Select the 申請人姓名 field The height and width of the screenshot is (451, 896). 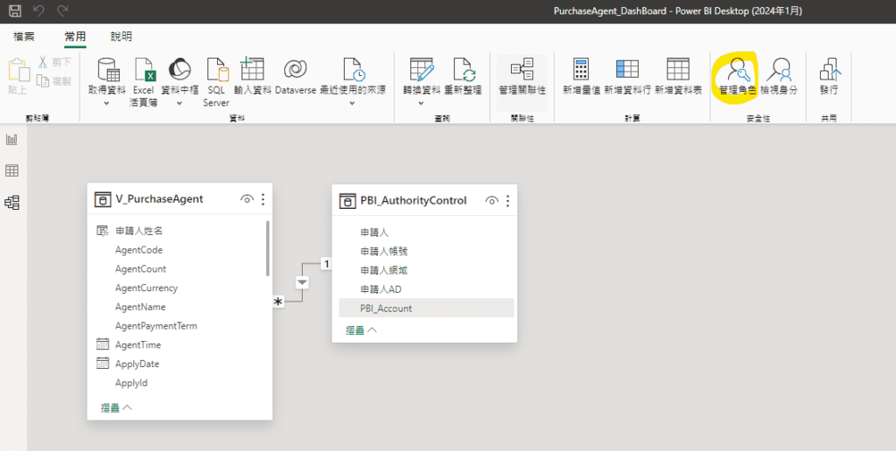pyautogui.click(x=139, y=231)
